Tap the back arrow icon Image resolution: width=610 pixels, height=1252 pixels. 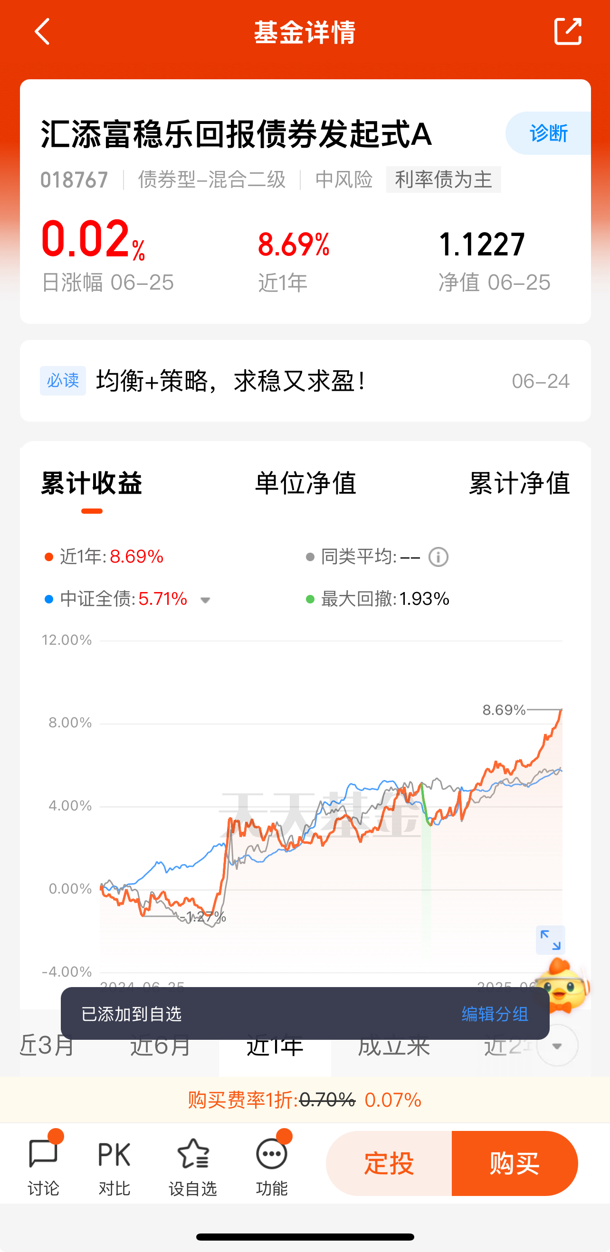(42, 32)
